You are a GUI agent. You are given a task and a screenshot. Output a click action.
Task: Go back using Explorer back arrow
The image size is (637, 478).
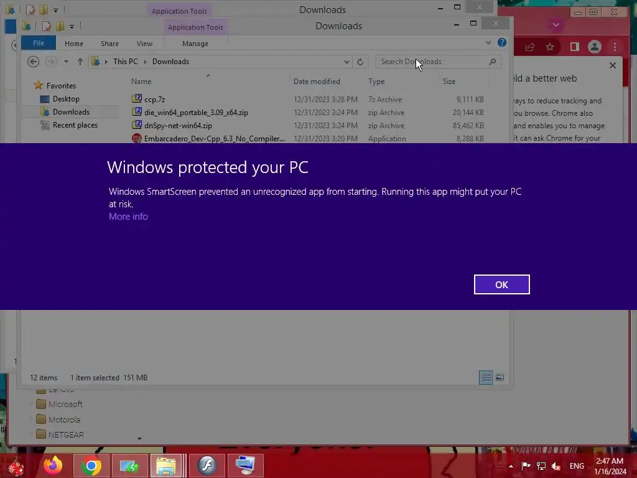click(x=34, y=62)
